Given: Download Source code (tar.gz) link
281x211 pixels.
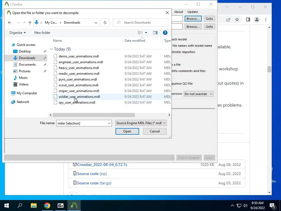Looking at the screenshot, I should pyautogui.click(x=94, y=183).
